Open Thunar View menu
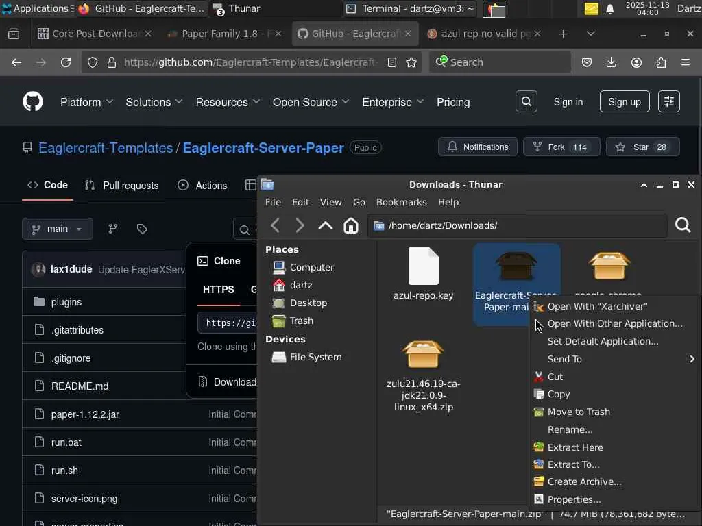 tap(330, 202)
